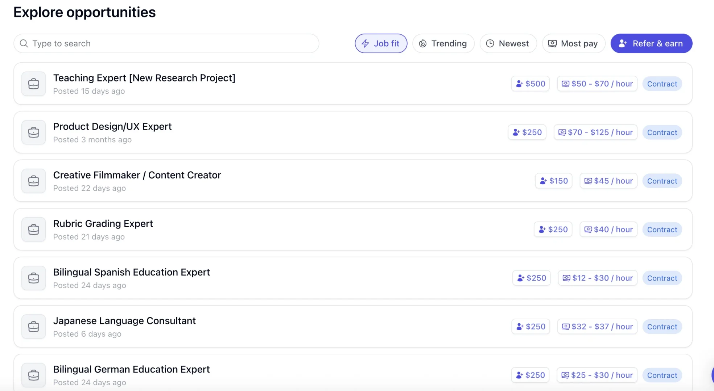This screenshot has height=391, width=714.
Task: Sort opportunities by Most pay
Action: (x=573, y=43)
